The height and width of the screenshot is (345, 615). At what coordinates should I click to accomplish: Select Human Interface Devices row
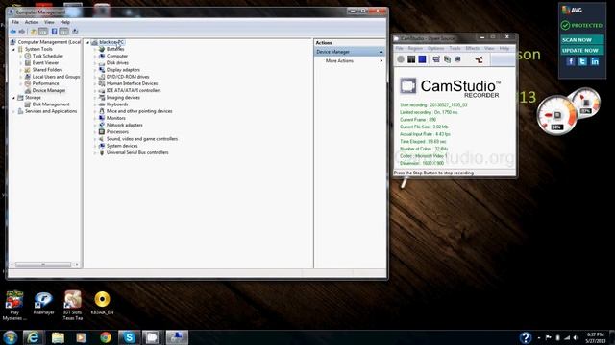point(132,83)
